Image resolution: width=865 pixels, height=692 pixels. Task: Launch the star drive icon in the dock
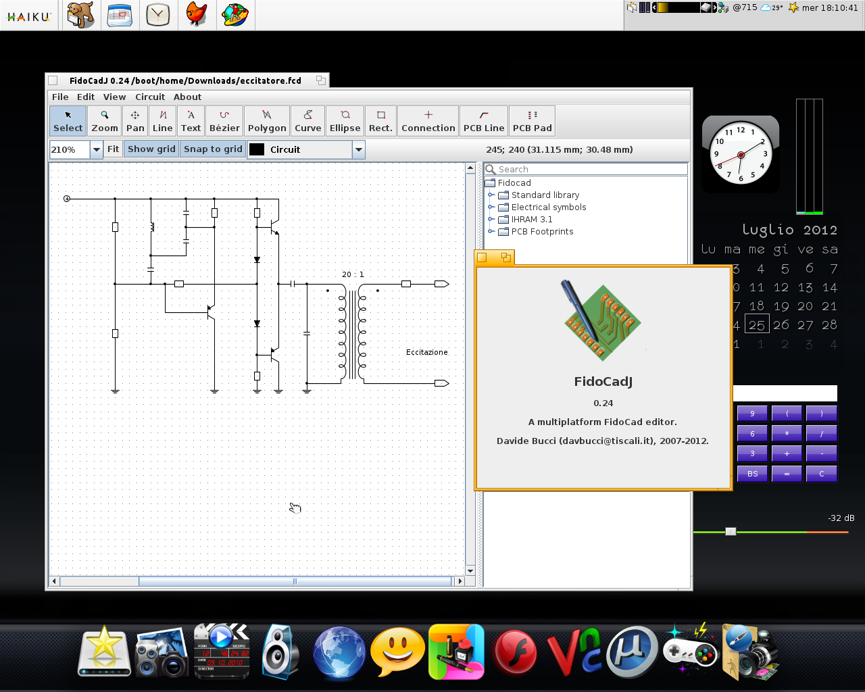pos(104,651)
